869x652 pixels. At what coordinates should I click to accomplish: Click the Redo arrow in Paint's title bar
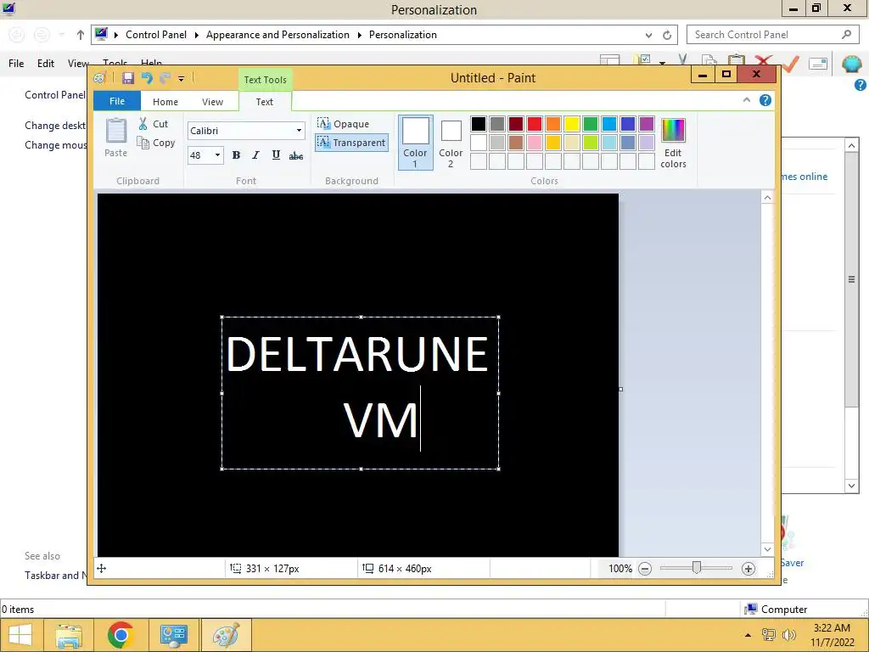165,78
